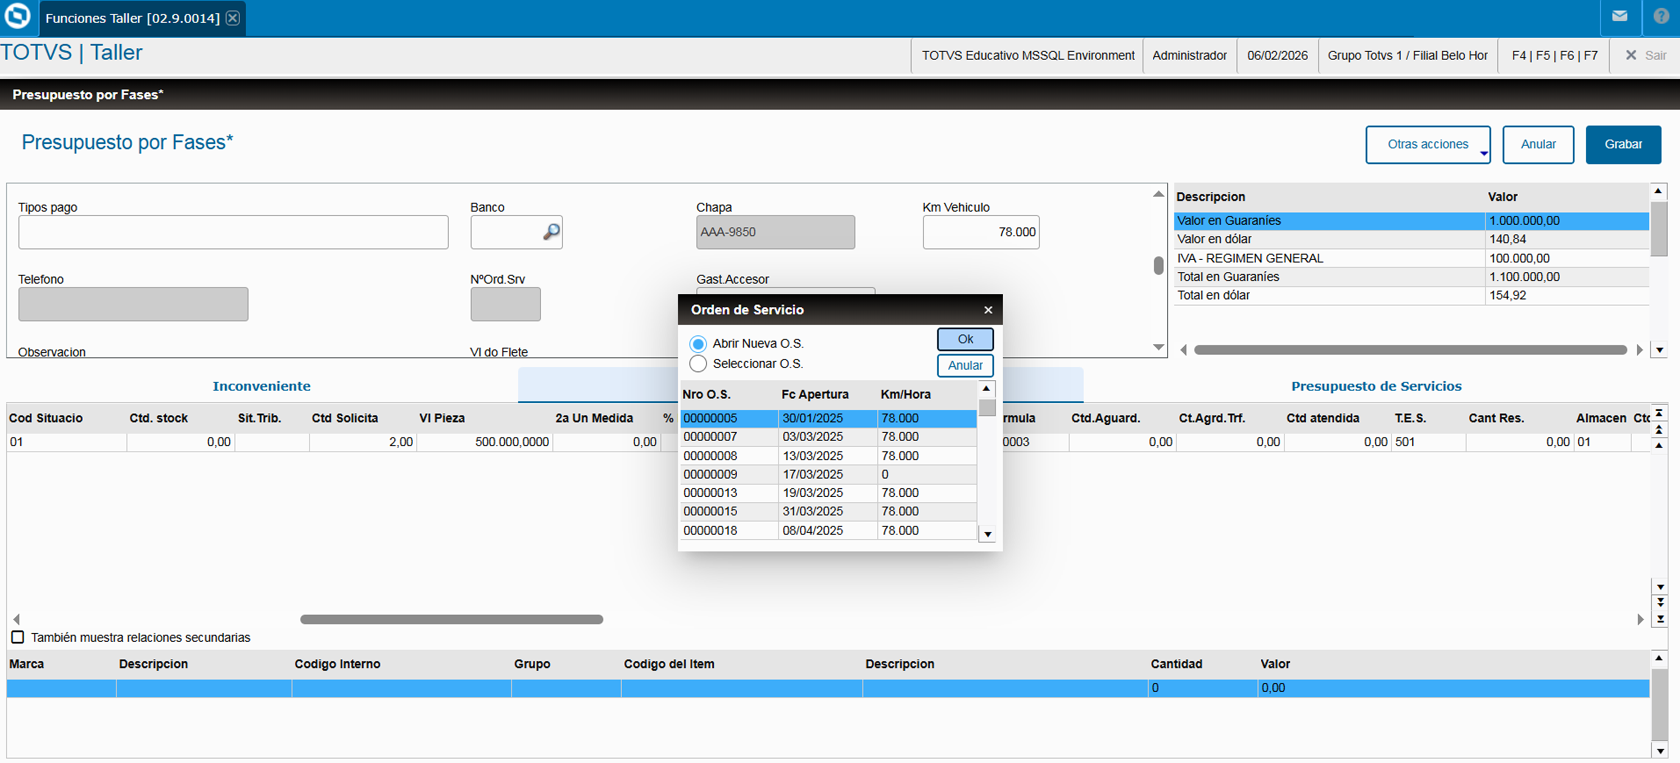Close the Funciones Taller tab icon

pos(233,18)
